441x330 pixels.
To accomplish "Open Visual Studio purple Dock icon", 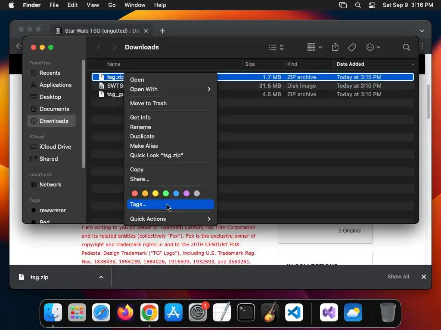I will [x=329, y=312].
